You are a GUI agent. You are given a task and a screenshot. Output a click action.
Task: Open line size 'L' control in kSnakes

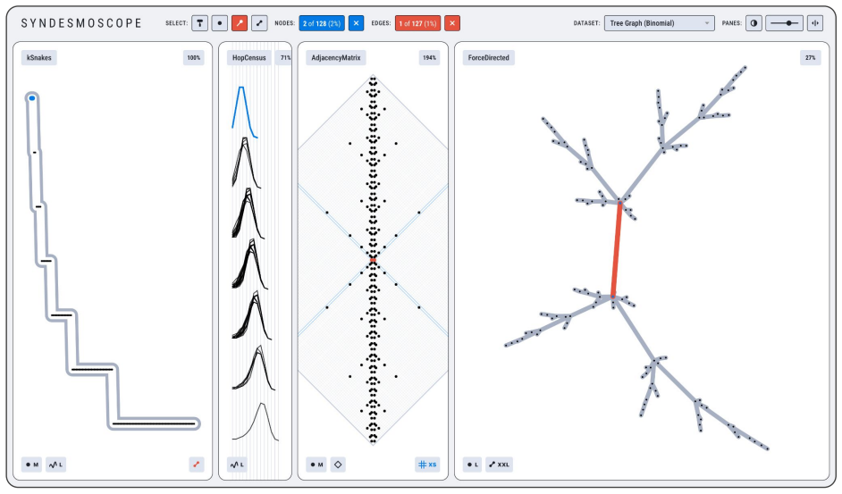click(x=55, y=465)
